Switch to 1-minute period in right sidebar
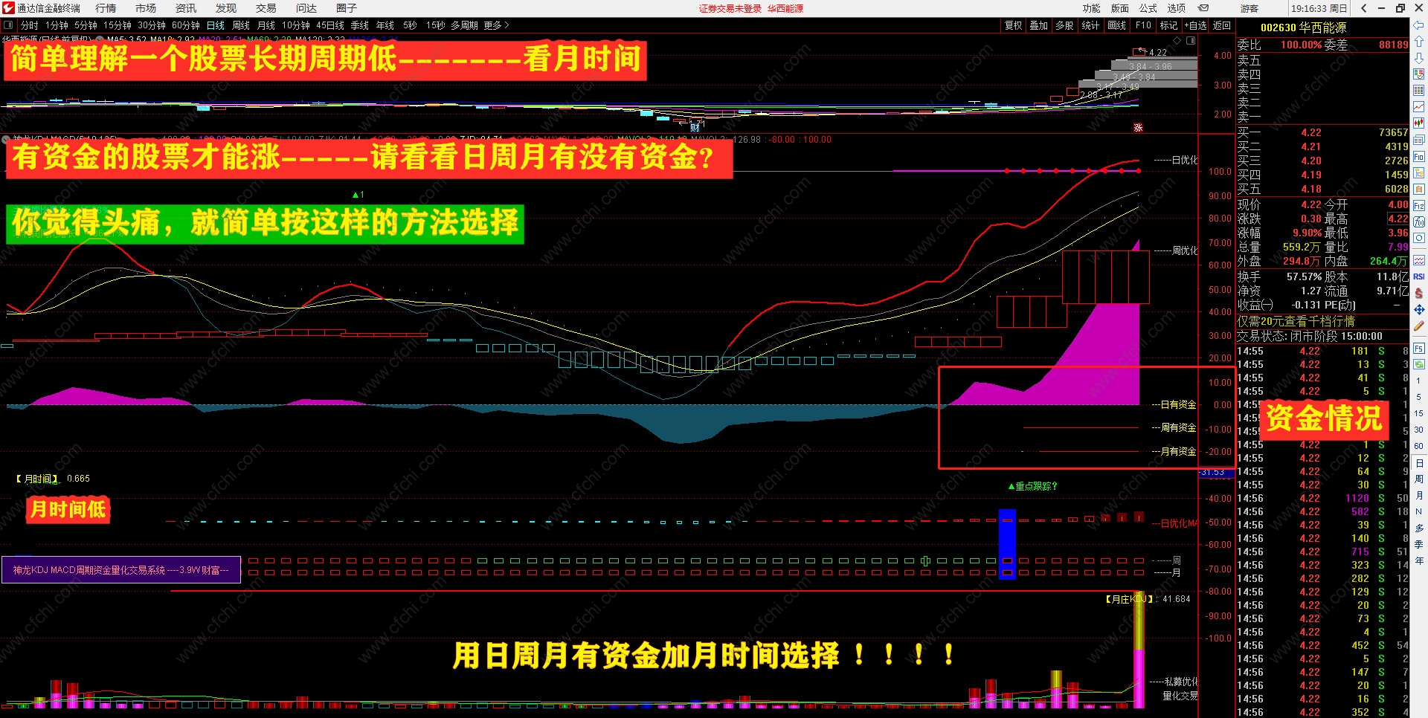Image resolution: width=1428 pixels, height=718 pixels. (1419, 381)
